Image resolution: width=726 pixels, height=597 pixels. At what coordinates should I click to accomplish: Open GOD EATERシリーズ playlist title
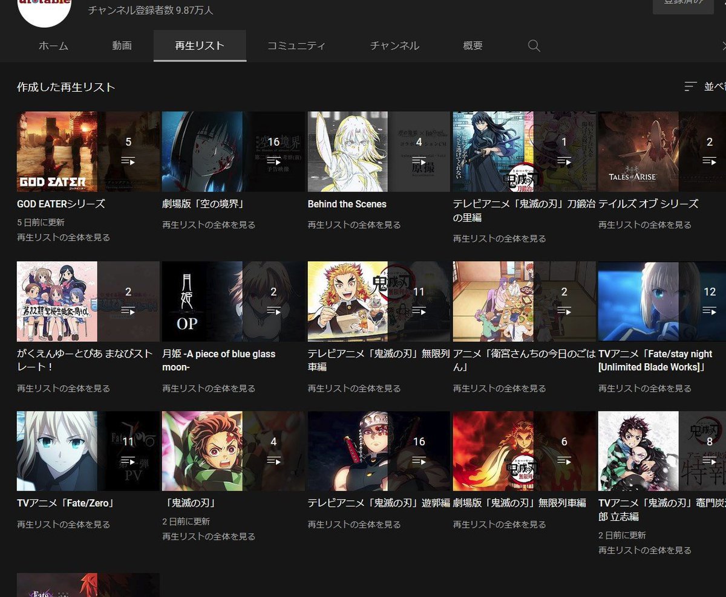pyautogui.click(x=61, y=204)
